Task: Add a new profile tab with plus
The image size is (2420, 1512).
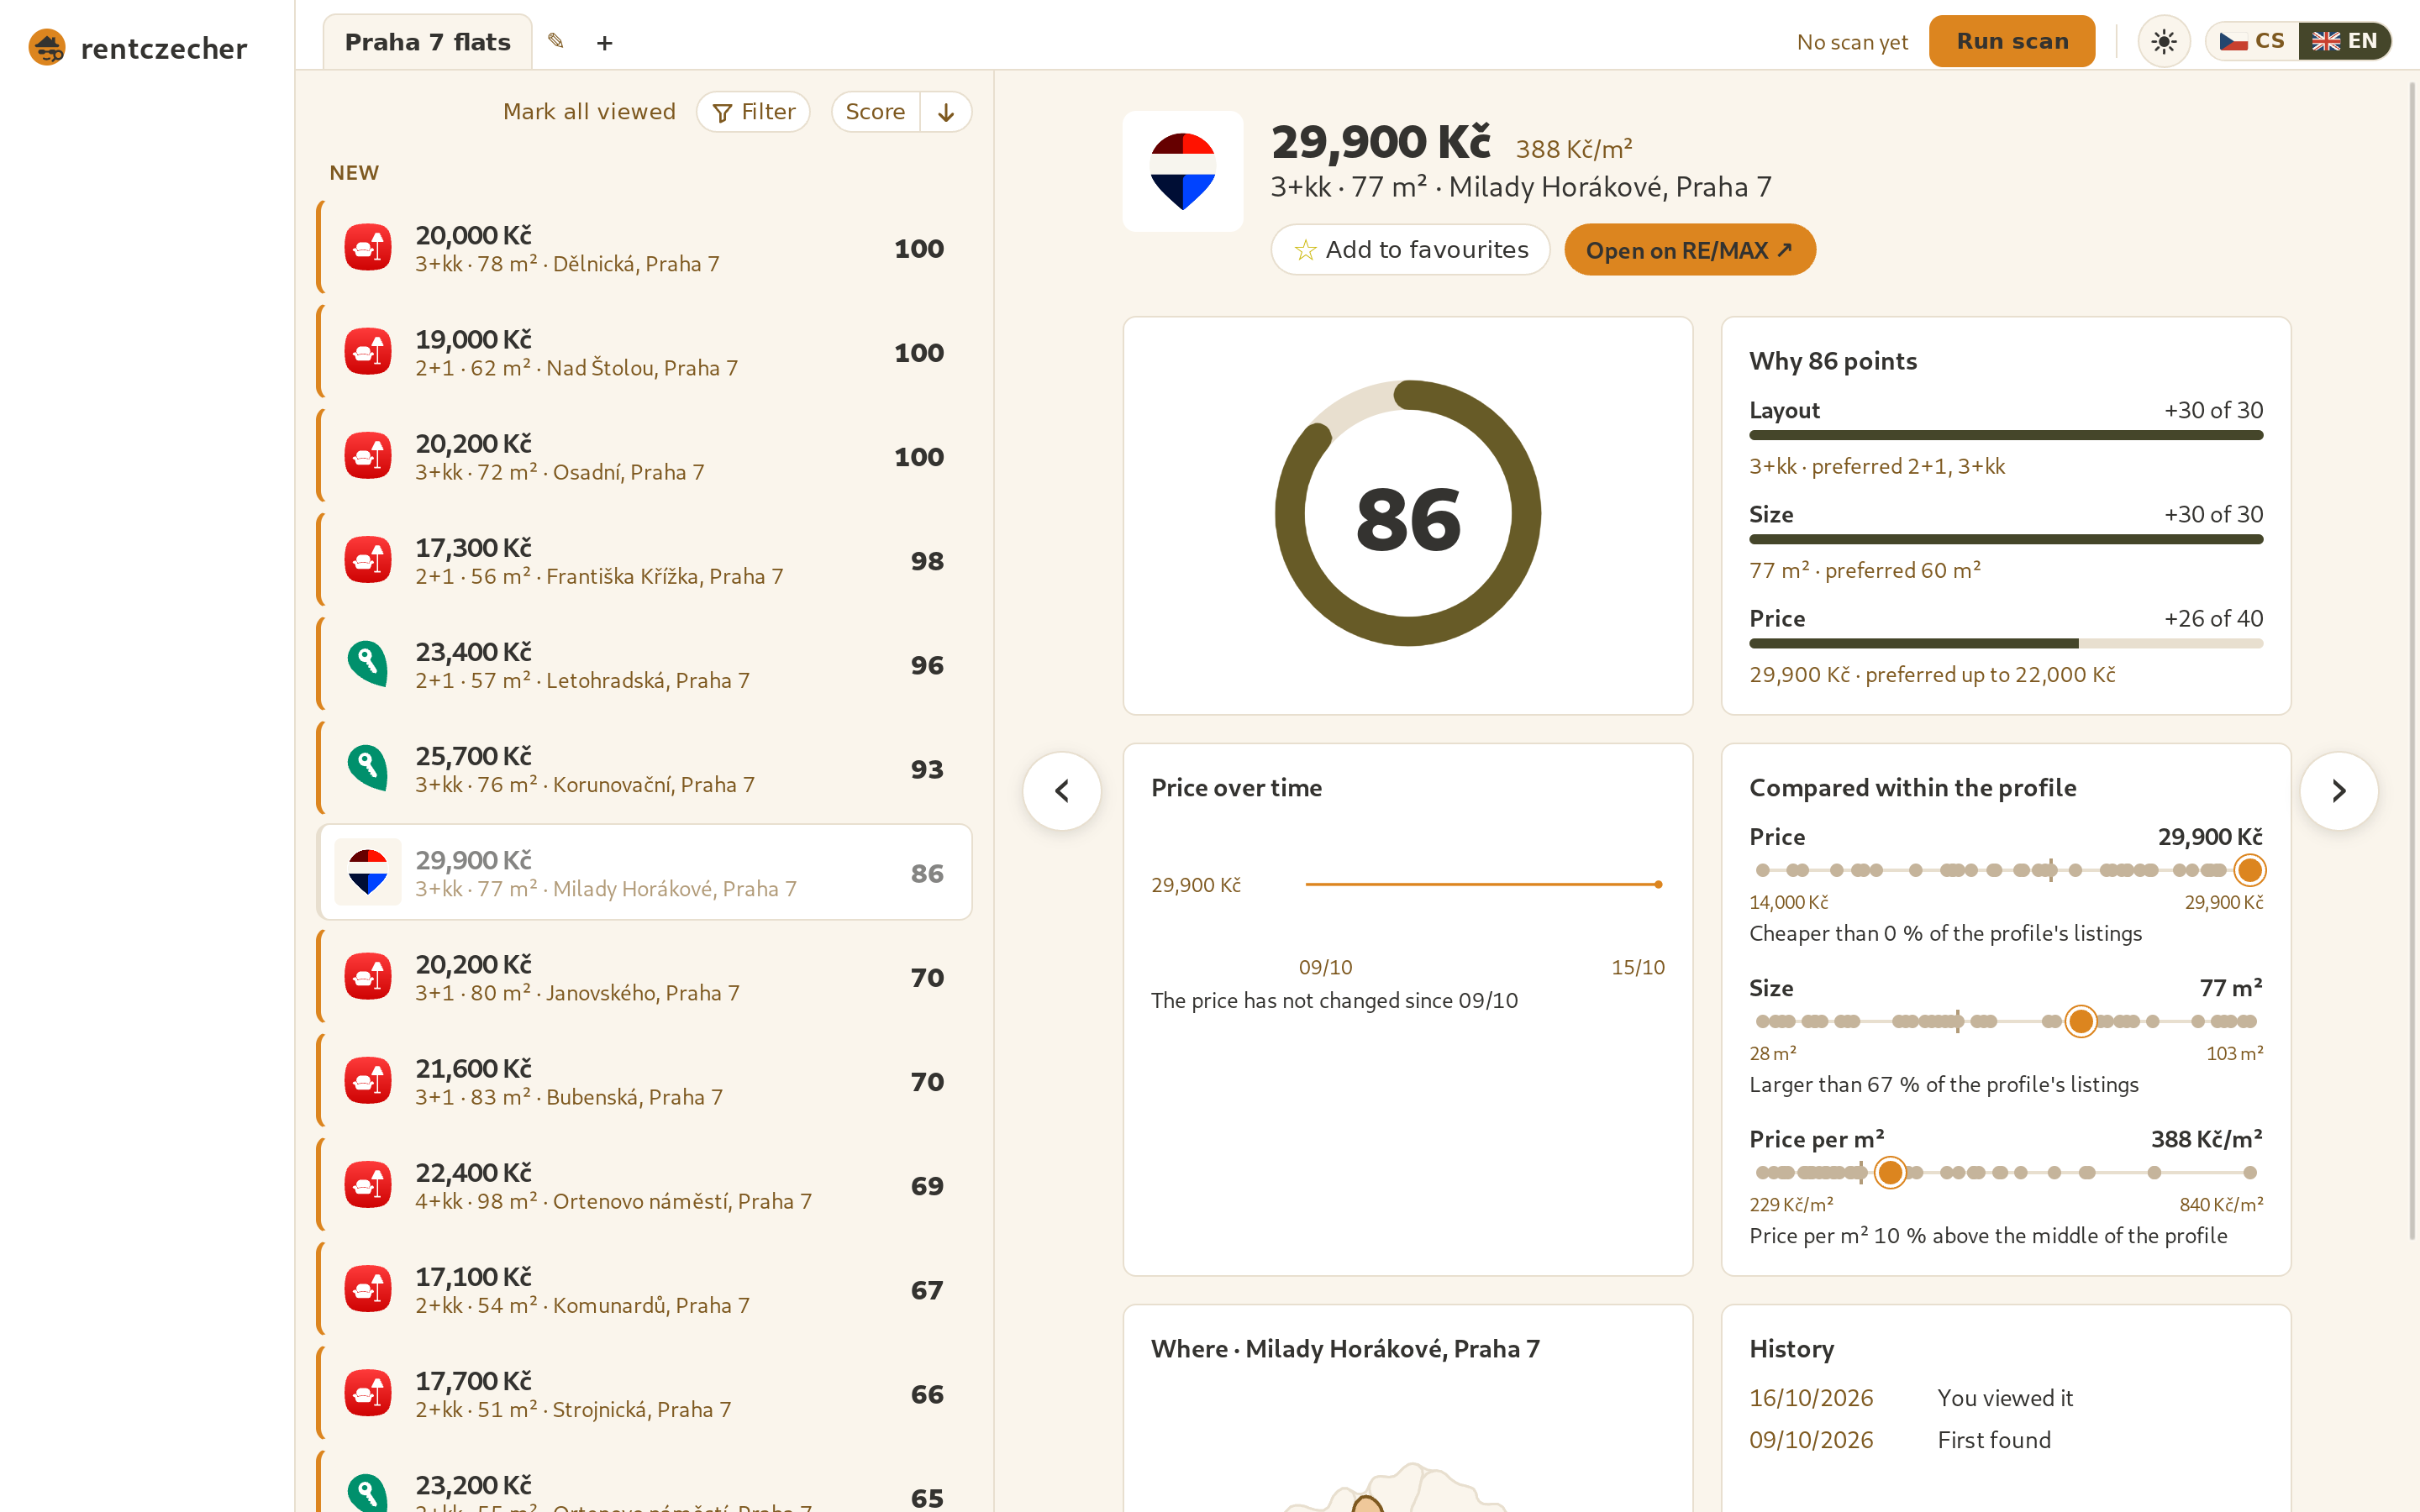Action: click(604, 43)
